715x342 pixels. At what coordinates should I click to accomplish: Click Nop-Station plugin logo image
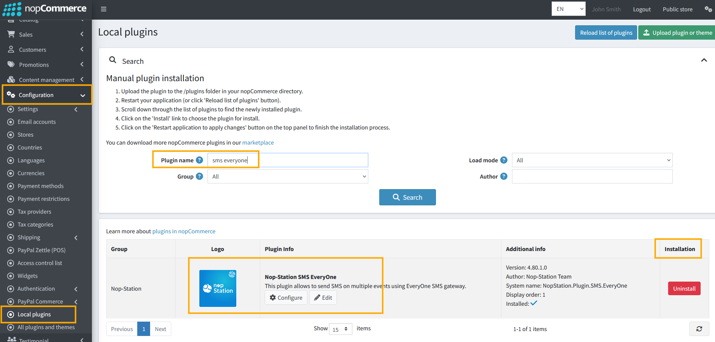point(218,288)
